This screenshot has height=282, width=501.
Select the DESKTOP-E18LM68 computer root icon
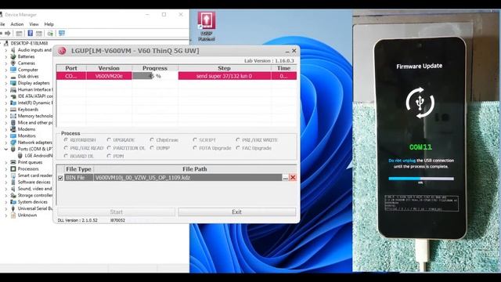6,43
